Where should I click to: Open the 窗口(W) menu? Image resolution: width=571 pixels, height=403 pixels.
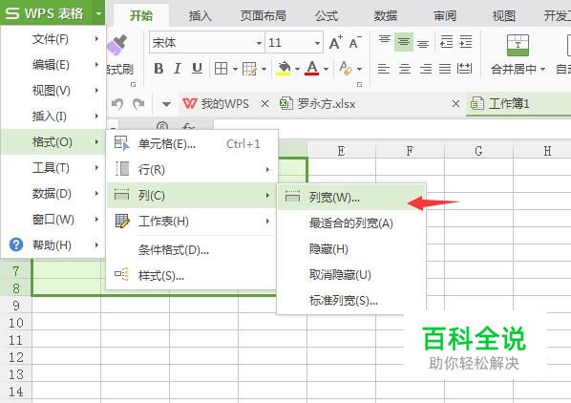pyautogui.click(x=53, y=219)
